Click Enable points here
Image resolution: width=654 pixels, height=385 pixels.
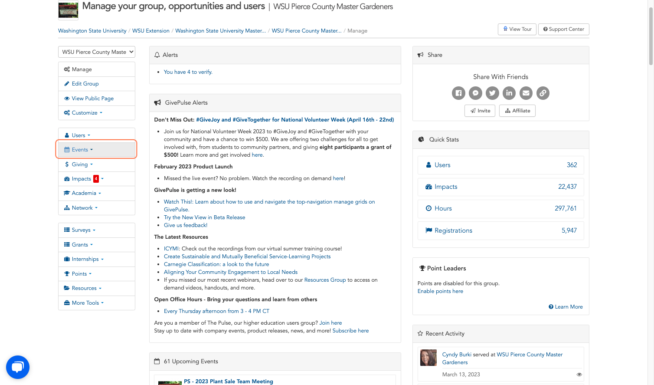(x=440, y=291)
